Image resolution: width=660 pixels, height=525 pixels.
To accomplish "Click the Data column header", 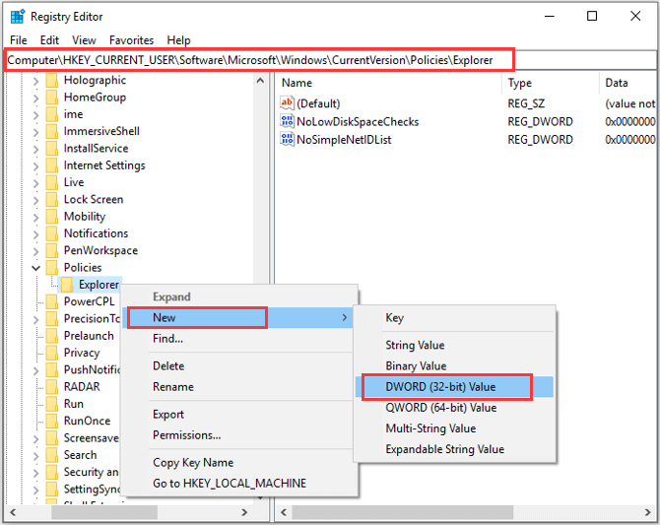I will click(x=628, y=83).
